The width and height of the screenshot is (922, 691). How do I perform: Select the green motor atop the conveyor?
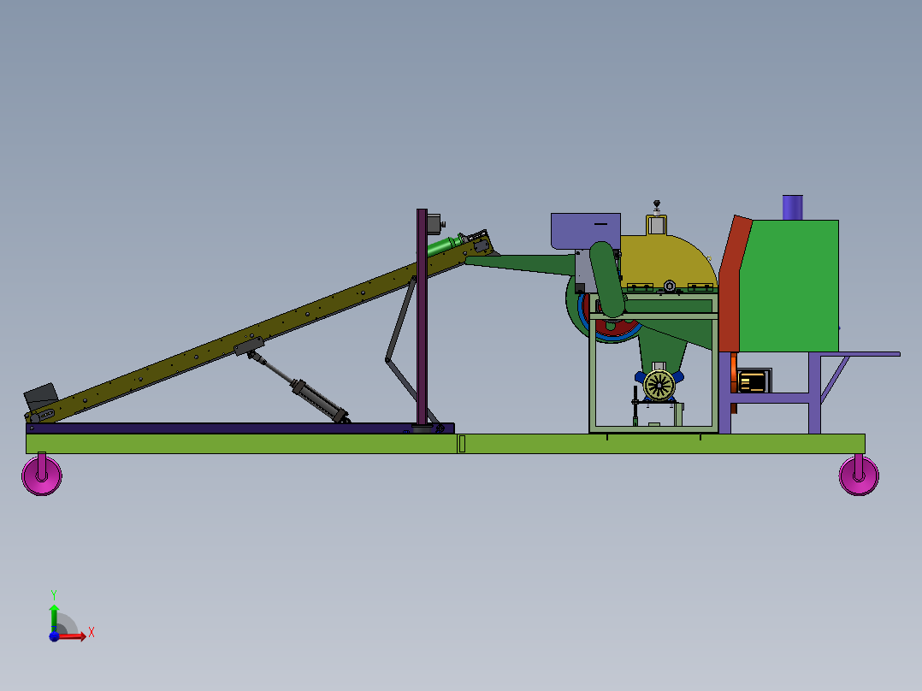(446, 245)
